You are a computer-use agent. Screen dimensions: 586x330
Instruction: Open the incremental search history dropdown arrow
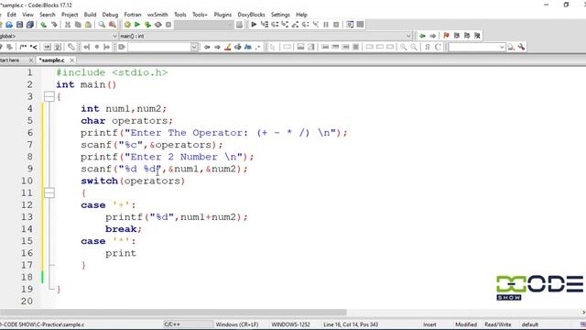tap(194, 47)
